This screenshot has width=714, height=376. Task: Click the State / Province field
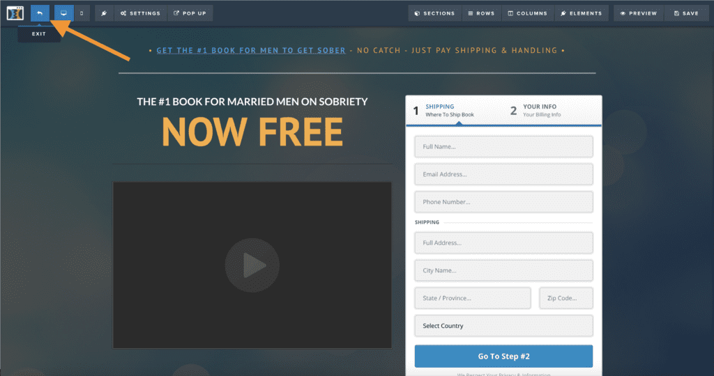pos(473,298)
